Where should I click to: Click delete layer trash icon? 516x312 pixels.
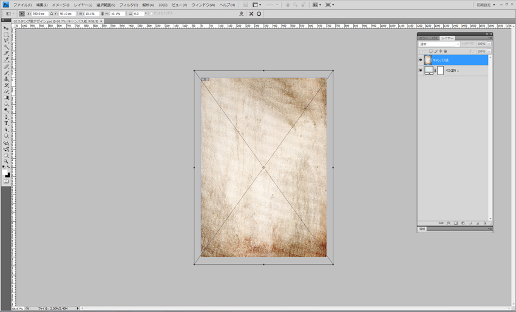[485, 223]
